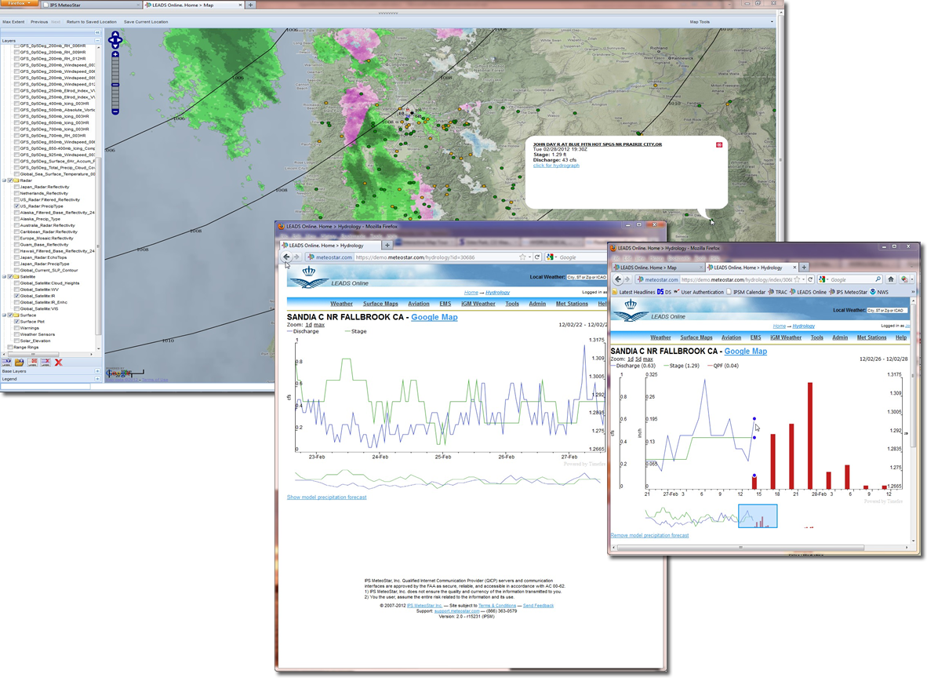
Task: Collapse the left sidebar with double-arrow icon
Action: coord(97,32)
